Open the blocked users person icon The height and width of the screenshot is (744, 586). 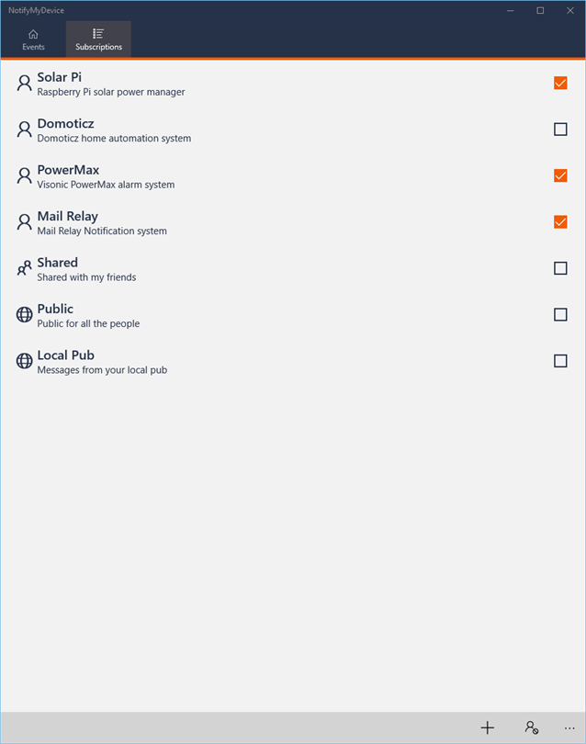pyautogui.click(x=532, y=727)
